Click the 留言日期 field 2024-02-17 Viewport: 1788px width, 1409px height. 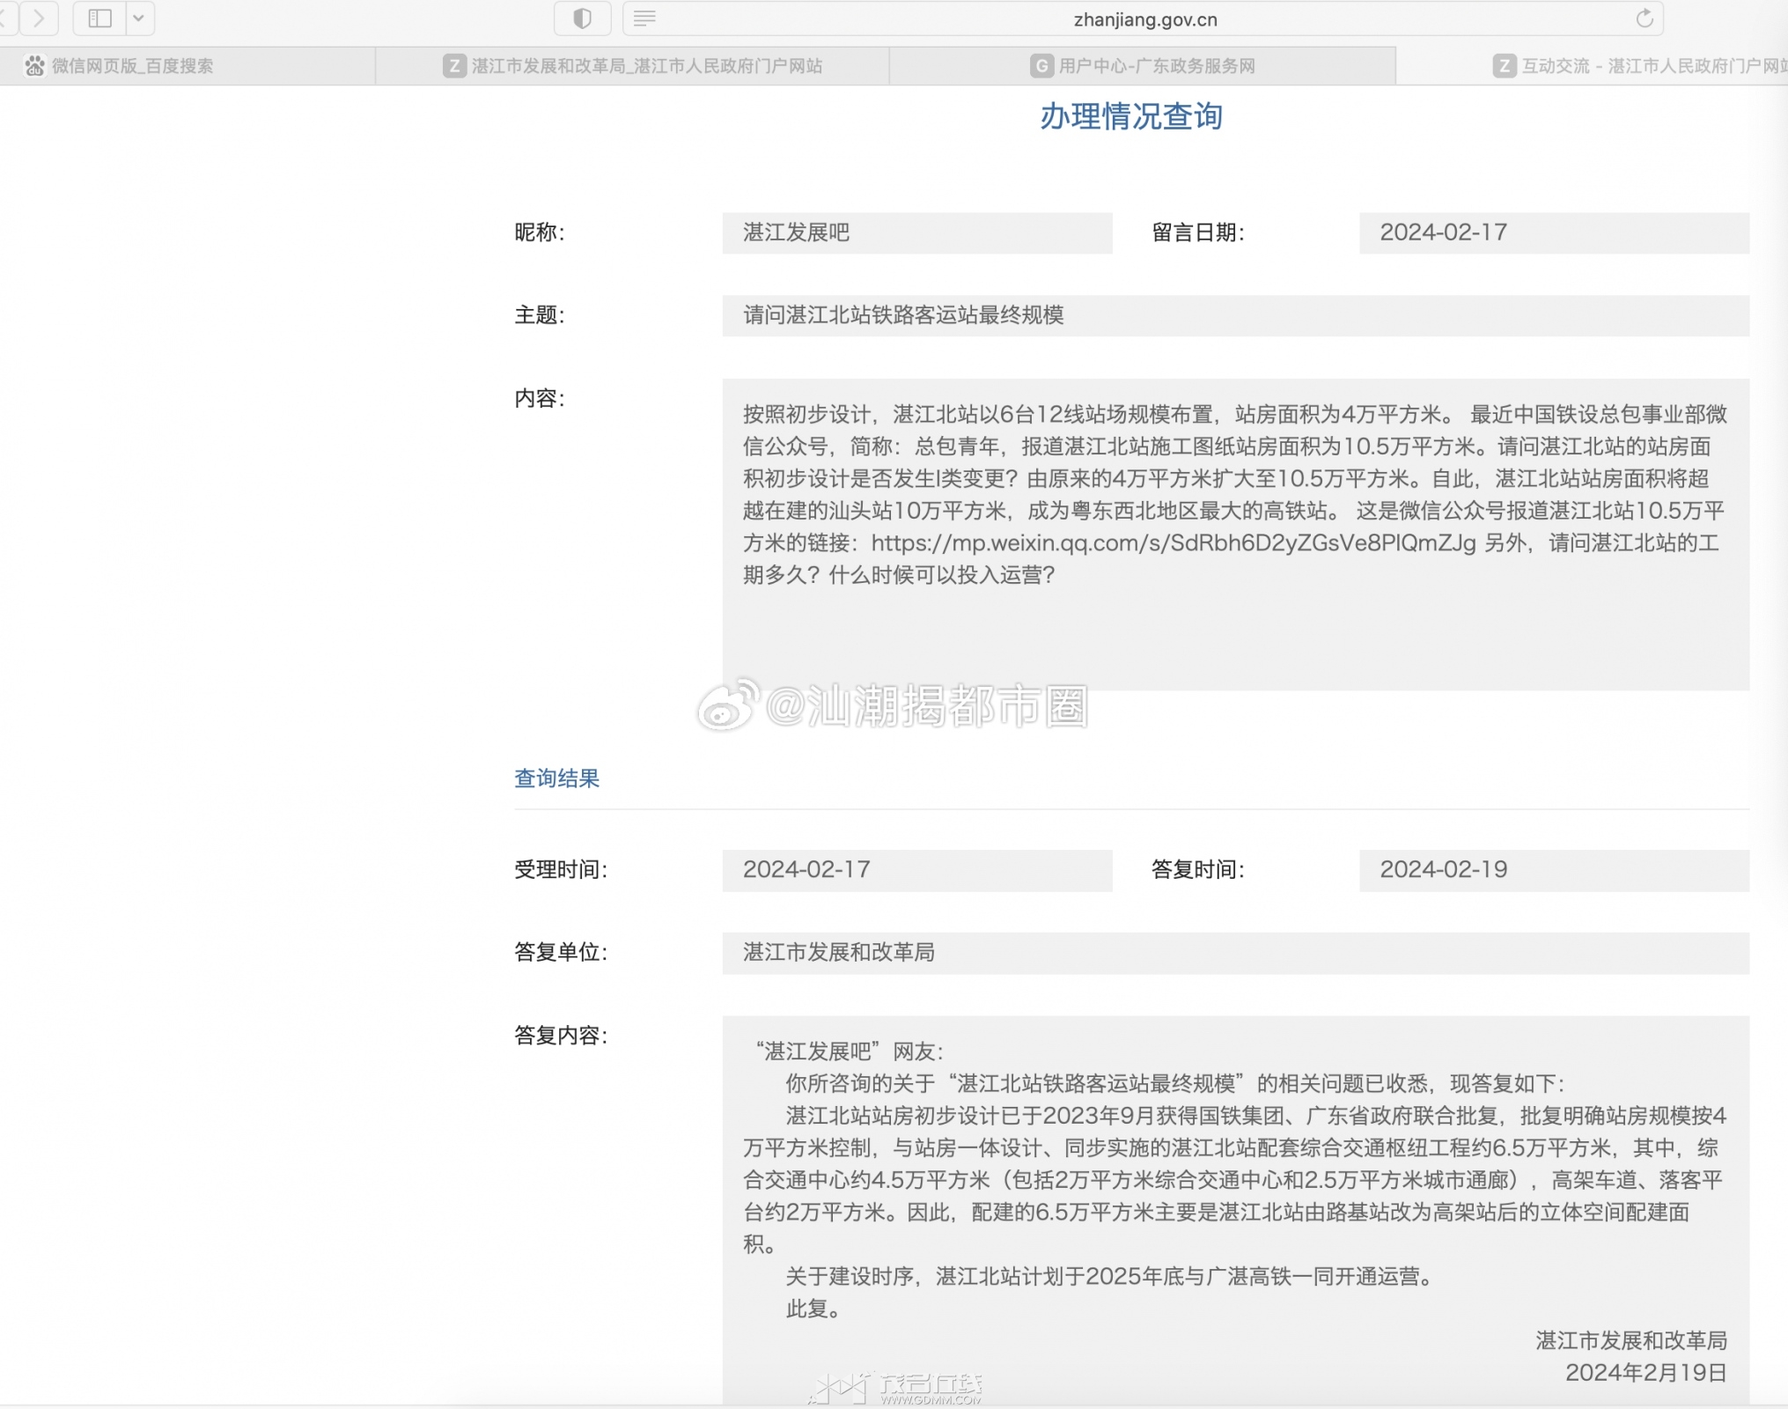click(x=1554, y=232)
